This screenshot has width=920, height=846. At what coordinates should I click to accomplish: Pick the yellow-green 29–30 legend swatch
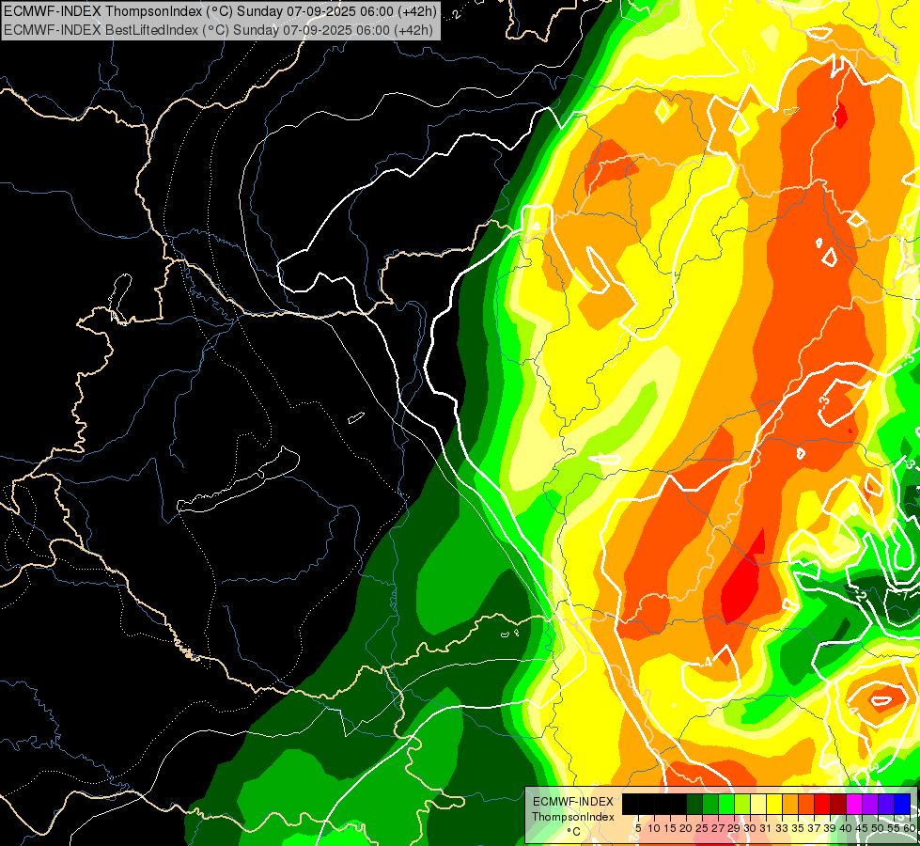pos(742,804)
